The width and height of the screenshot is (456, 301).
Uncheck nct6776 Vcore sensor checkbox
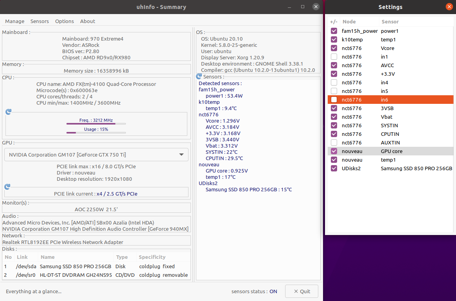tap(334, 48)
